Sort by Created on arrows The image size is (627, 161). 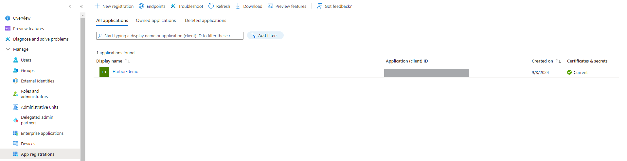(558, 61)
